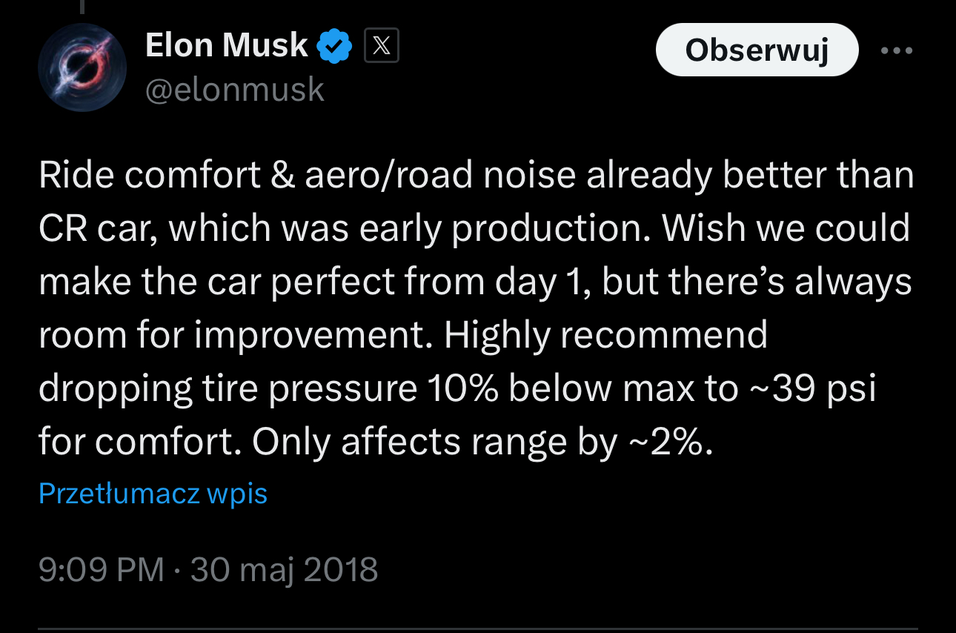This screenshot has height=633, width=956.
Task: Click the X affiliation badge icon
Action: tap(382, 47)
